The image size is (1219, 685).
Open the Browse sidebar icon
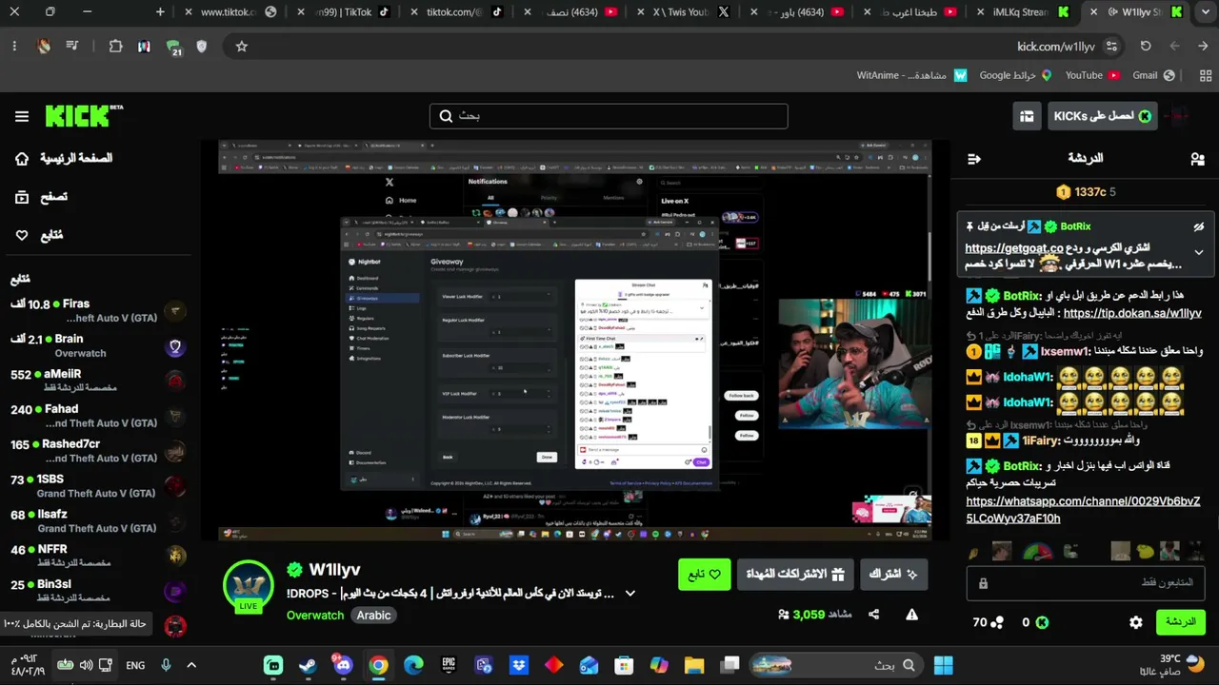(22, 197)
